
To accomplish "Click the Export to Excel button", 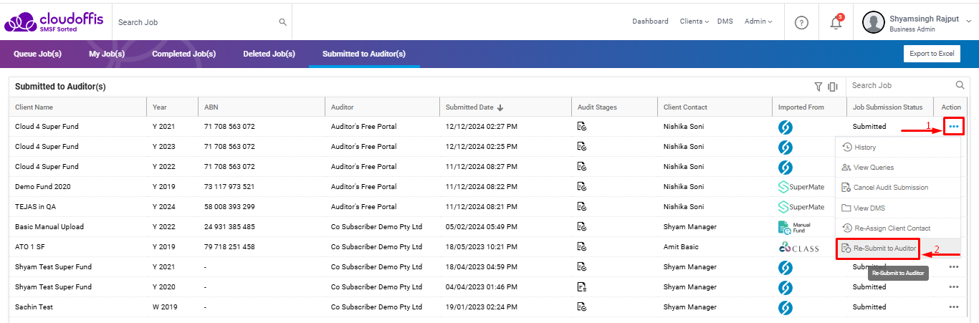I will coord(932,54).
